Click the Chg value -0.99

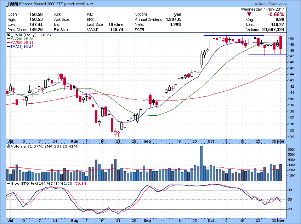point(279,19)
